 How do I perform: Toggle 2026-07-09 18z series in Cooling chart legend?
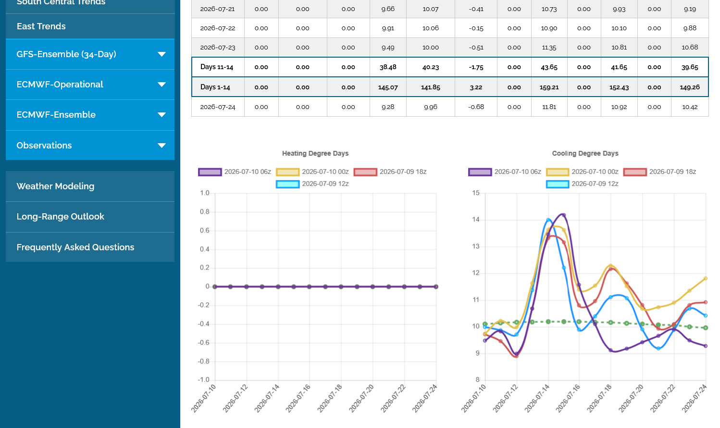click(660, 172)
